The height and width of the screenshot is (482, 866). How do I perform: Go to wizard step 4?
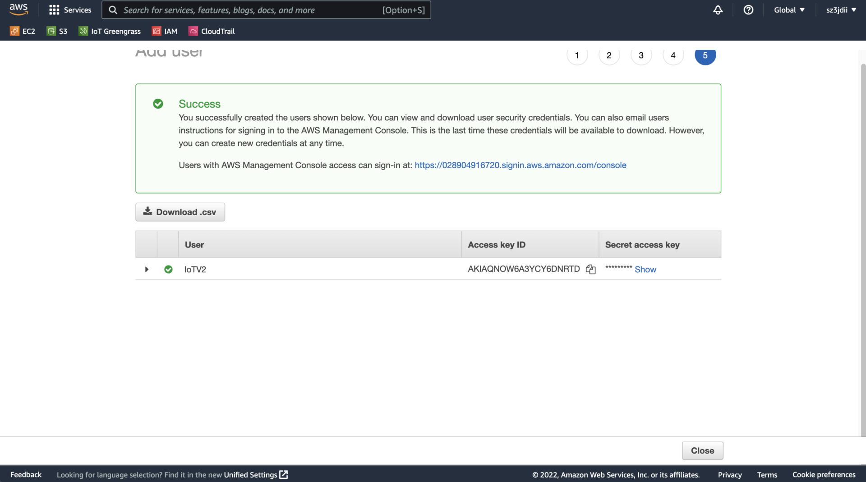673,55
